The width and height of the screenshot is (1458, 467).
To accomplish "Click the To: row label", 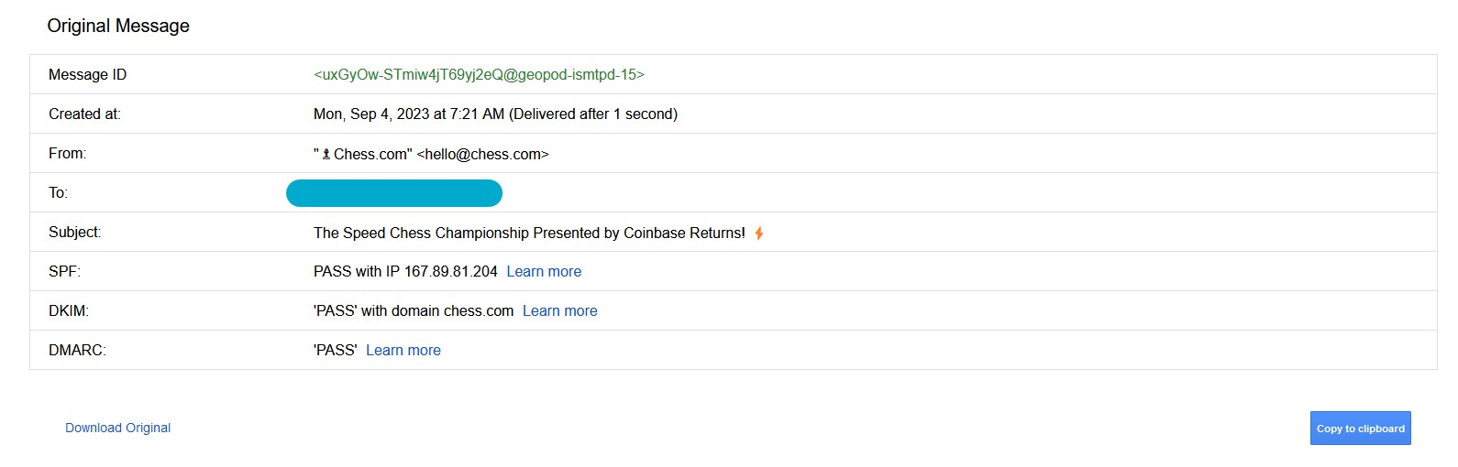I will pyautogui.click(x=58, y=193).
